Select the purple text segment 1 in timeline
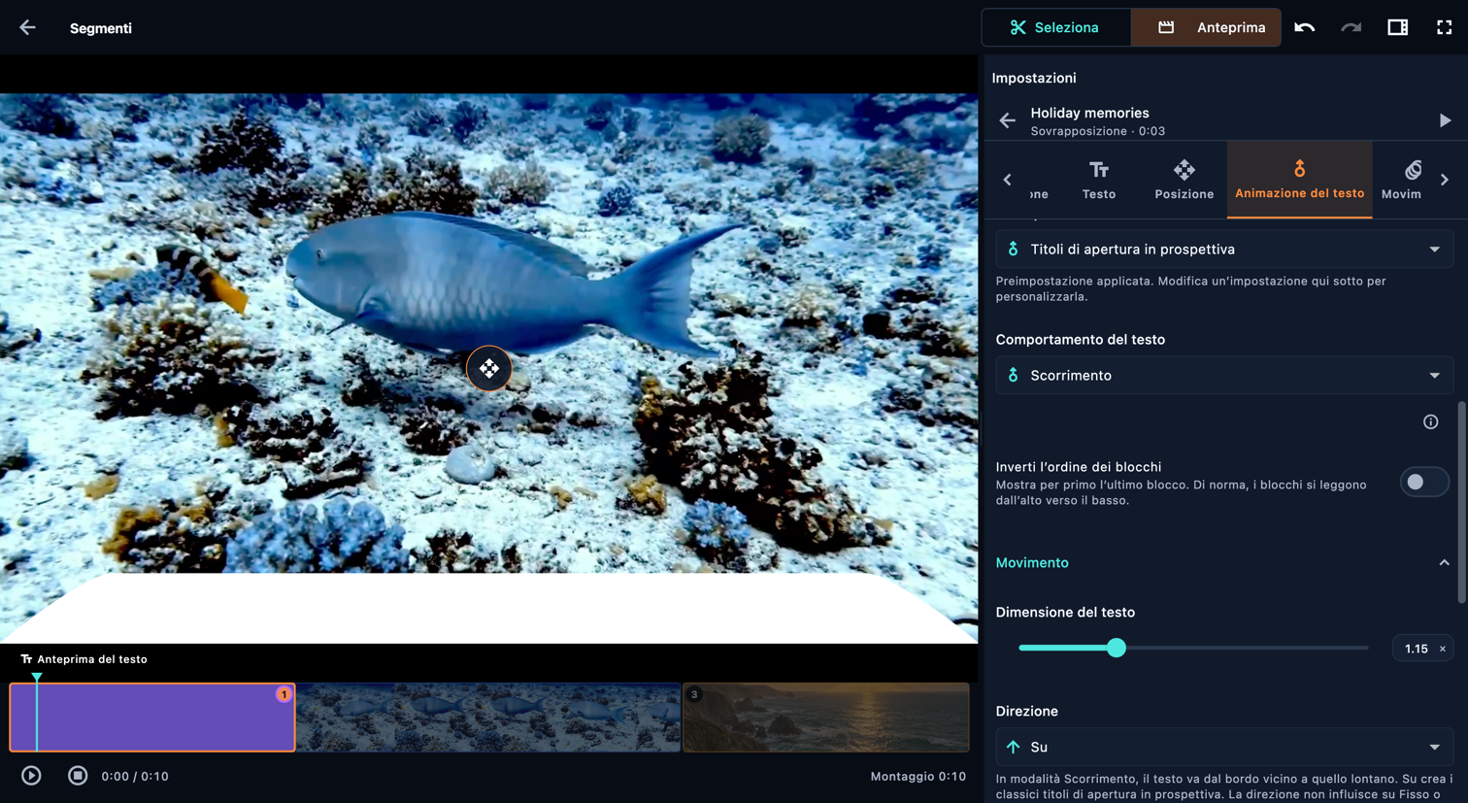1468x803 pixels. [x=152, y=718]
